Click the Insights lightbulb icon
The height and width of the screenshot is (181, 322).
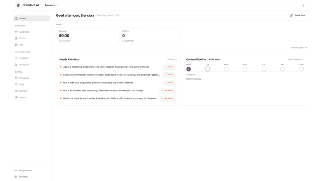tap(16, 58)
